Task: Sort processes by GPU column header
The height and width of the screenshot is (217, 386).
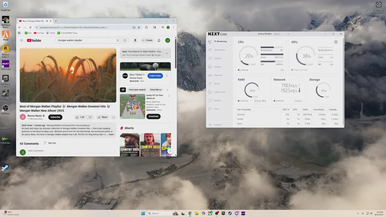Action: point(295,109)
